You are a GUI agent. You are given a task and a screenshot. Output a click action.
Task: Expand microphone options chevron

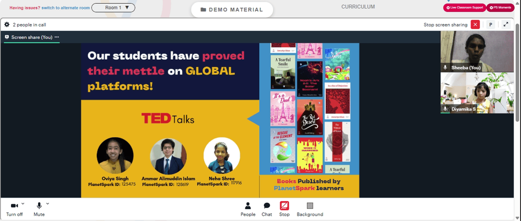(x=47, y=203)
